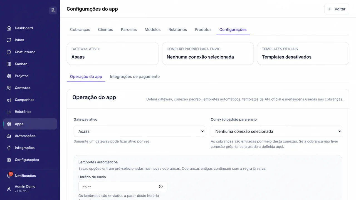Click "Somente um gateway pode ficar ativo" hint
Viewport: 356px width, 200px height.
[112, 141]
